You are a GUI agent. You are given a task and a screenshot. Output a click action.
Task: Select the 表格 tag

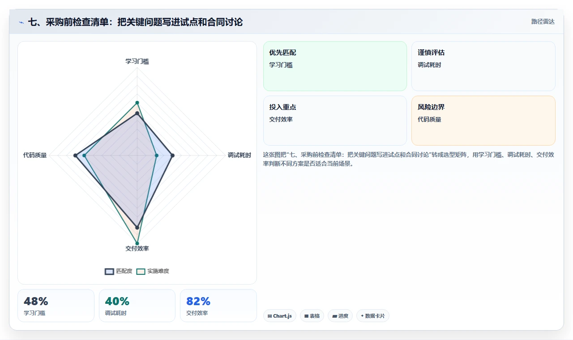click(x=312, y=316)
